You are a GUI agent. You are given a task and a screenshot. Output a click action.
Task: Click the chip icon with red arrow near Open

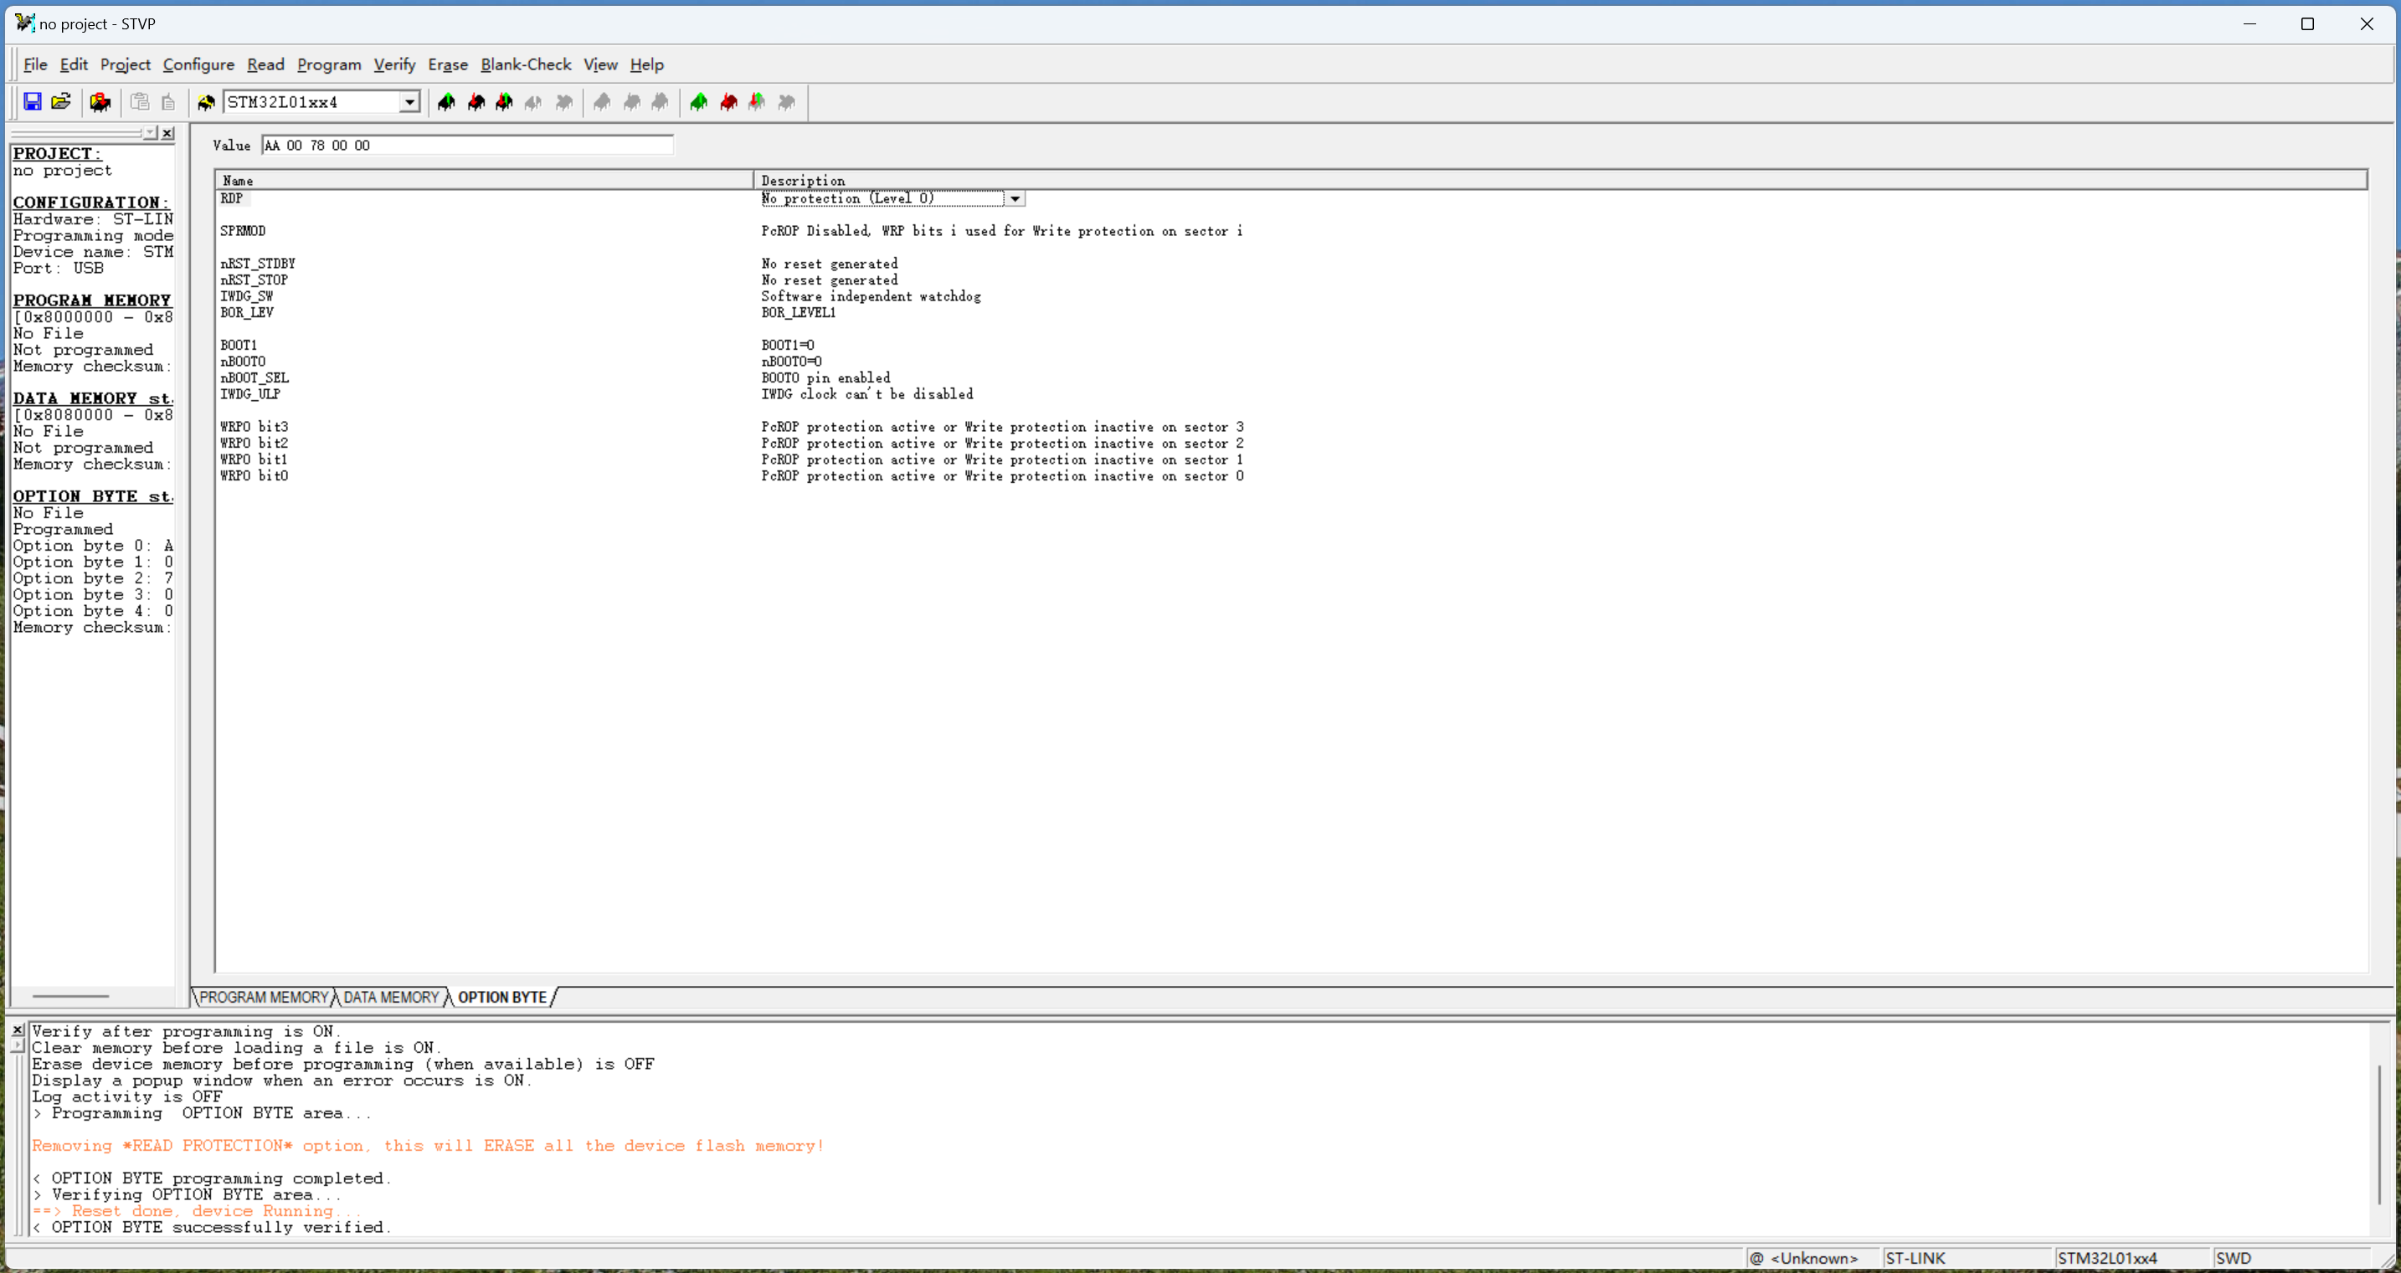[100, 102]
